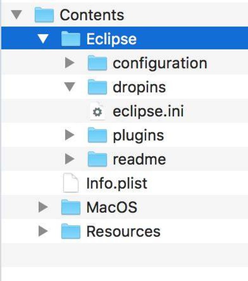Click the dropins folder icon
Viewport: 248px width, 281px height.
pos(97,87)
